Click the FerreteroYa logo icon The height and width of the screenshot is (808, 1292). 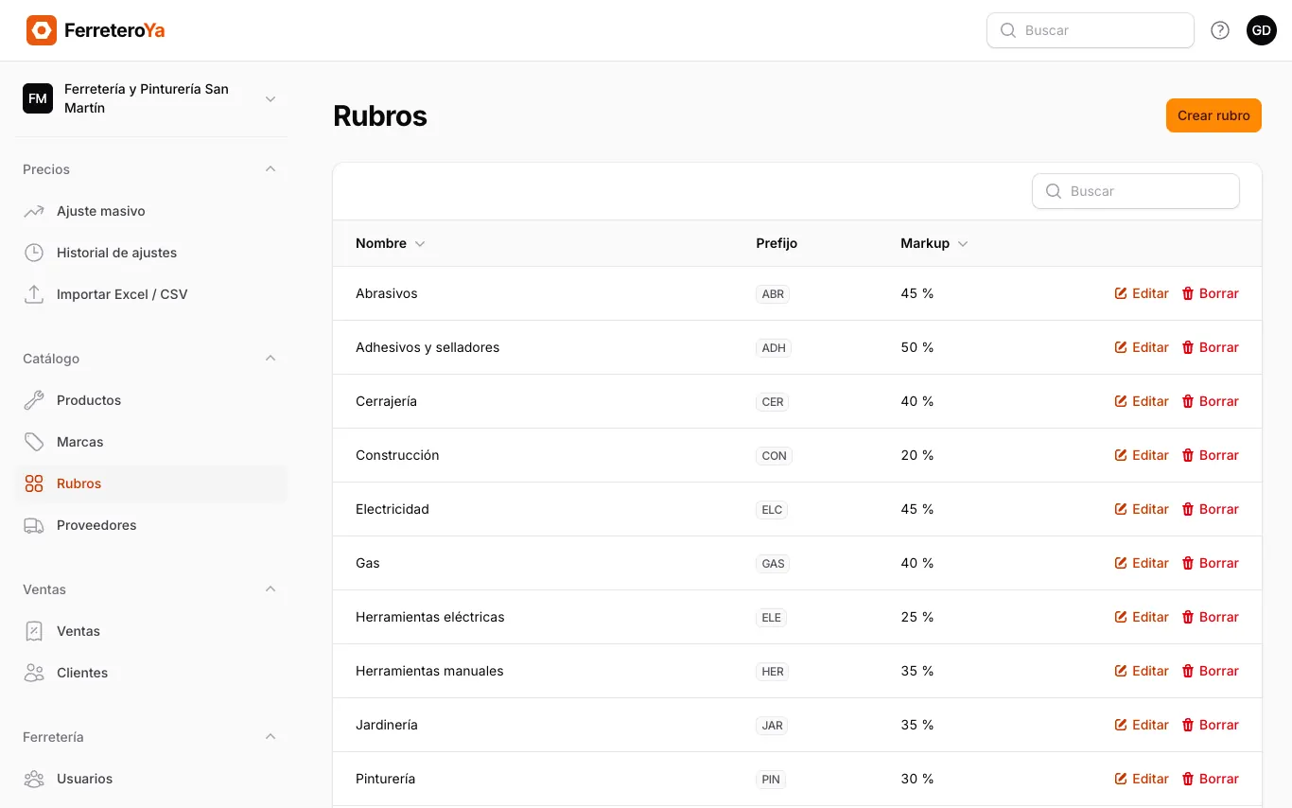pos(42,30)
